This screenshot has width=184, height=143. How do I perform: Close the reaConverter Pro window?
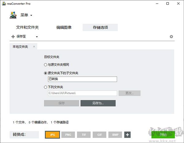click(x=178, y=4)
